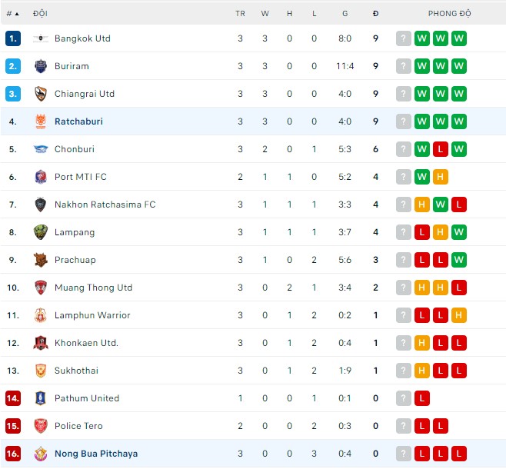Click the Ratchaburi club crest
Image resolution: width=506 pixels, height=469 pixels.
tap(41, 121)
